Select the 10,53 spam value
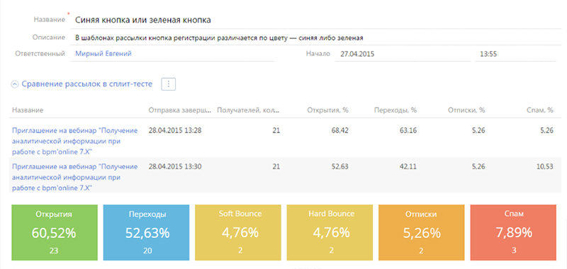567x269 pixels. pos(545,166)
